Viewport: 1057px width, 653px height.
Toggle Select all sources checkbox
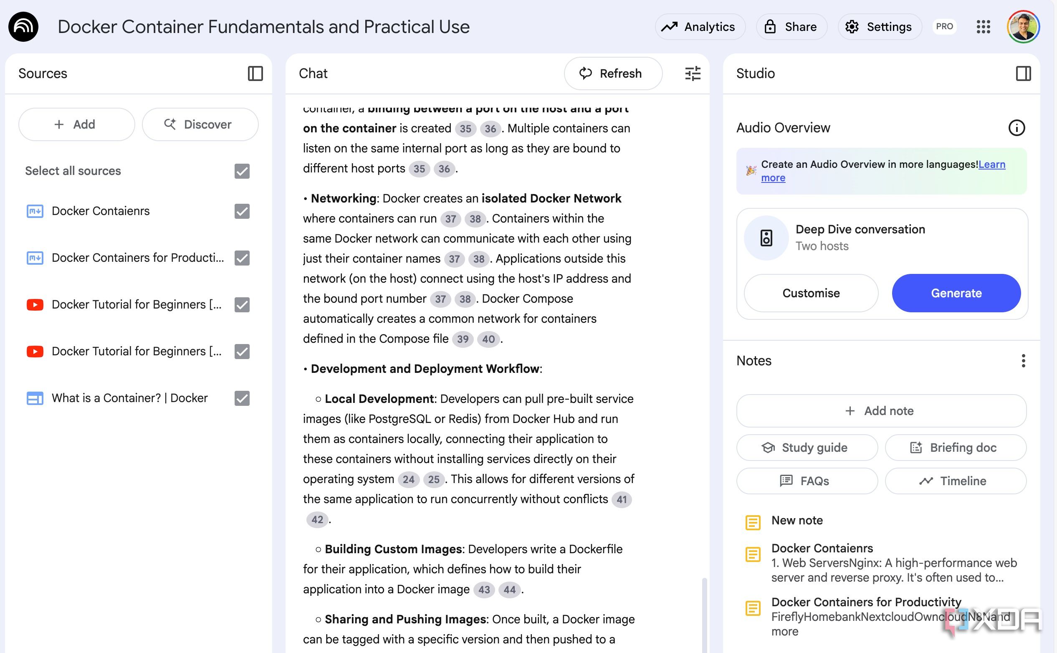pyautogui.click(x=242, y=172)
